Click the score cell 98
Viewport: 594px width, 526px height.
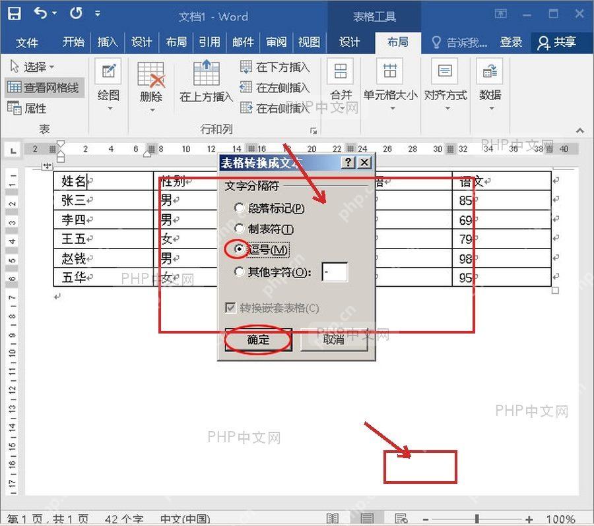point(501,258)
